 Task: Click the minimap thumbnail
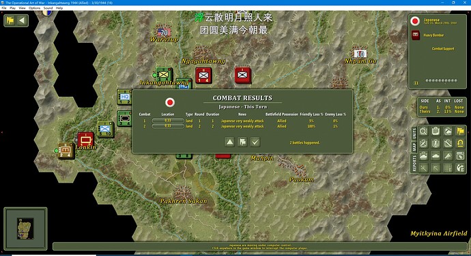click(25, 228)
